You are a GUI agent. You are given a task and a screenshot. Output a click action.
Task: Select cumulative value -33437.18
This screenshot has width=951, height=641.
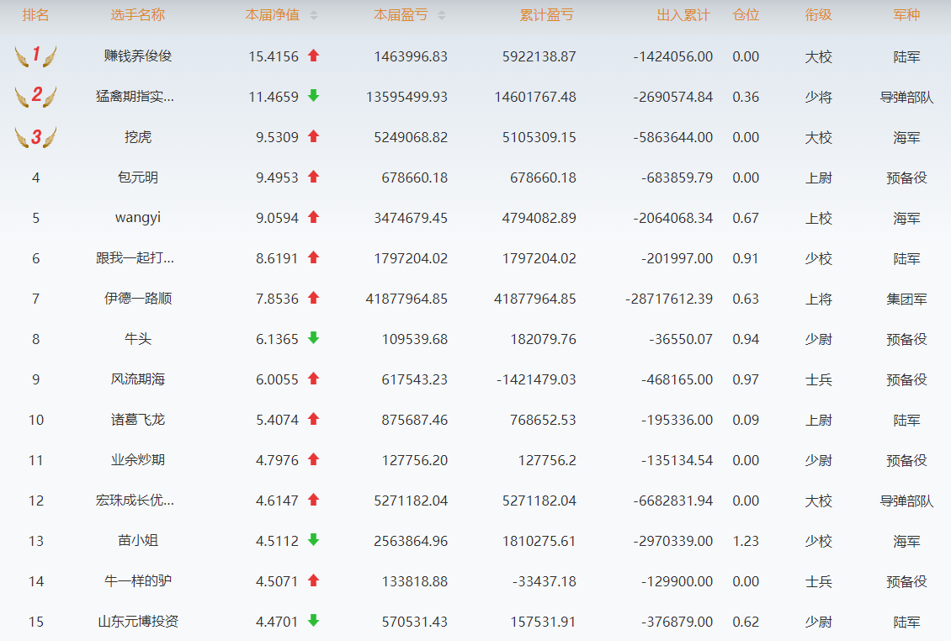click(544, 581)
